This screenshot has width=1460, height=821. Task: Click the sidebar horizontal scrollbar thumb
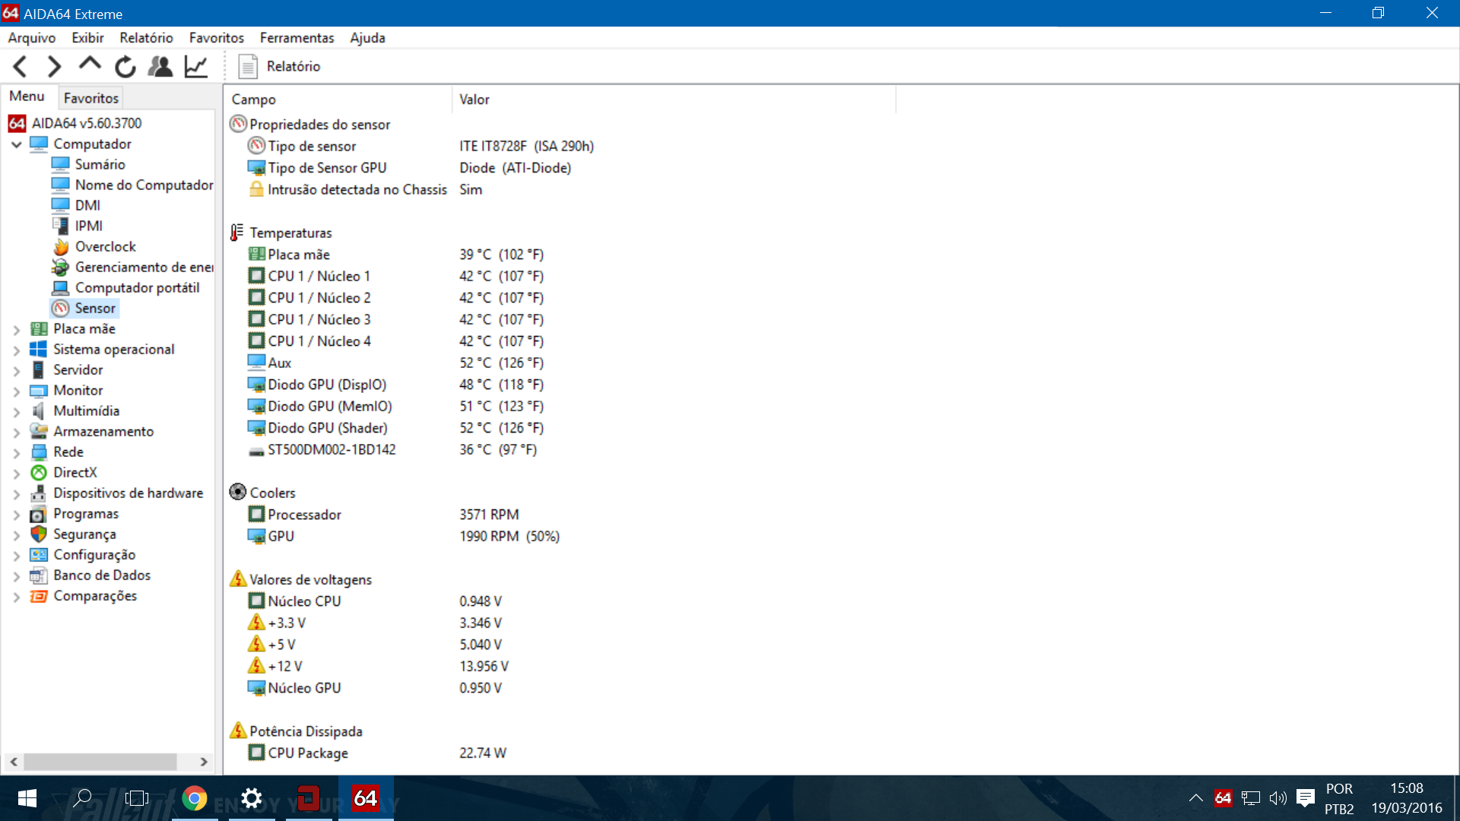click(100, 762)
